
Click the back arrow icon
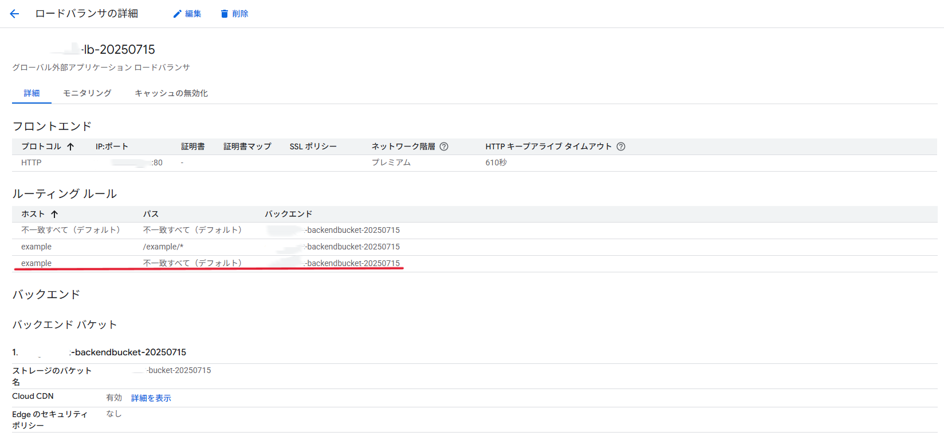[x=15, y=14]
